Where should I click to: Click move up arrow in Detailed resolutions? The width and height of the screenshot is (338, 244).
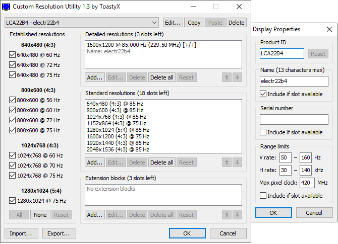[228, 77]
